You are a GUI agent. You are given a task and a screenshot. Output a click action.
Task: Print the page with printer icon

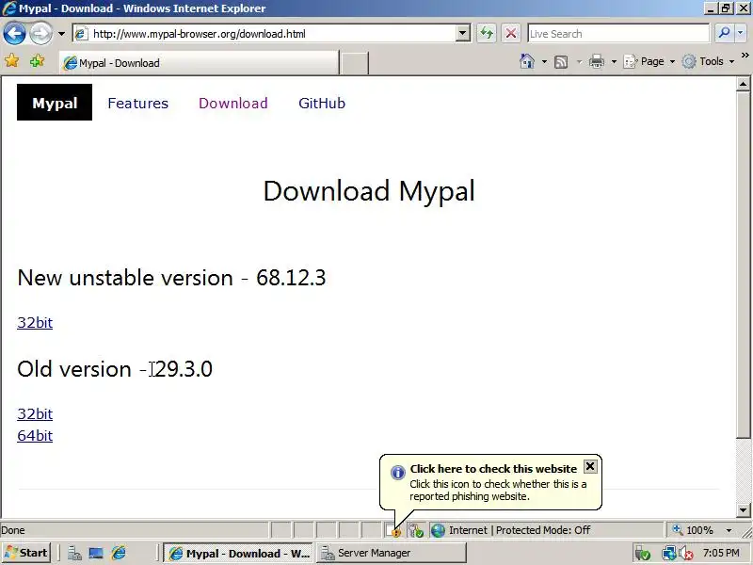[597, 61]
